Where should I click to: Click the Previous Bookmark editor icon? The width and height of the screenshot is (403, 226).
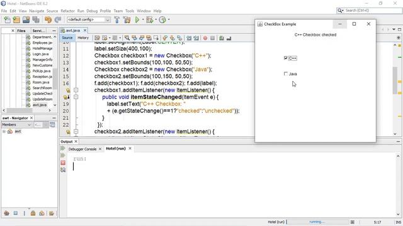(x=165, y=38)
